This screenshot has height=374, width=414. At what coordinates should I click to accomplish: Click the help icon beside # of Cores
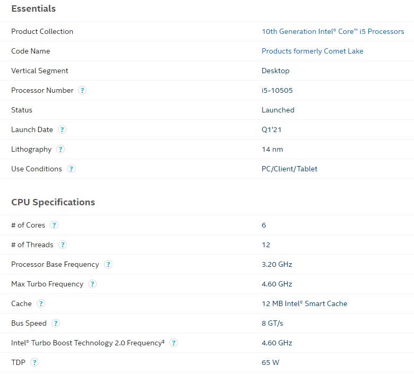tap(54, 225)
